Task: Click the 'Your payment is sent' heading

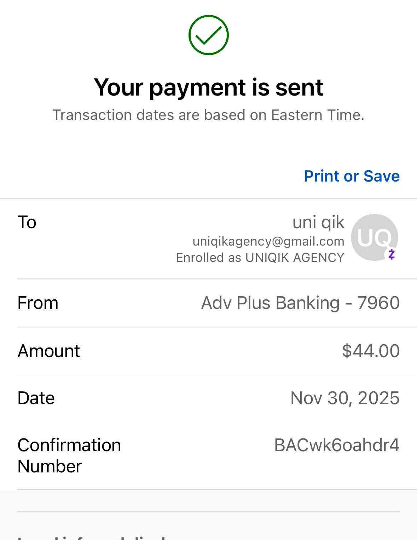Action: 208,87
